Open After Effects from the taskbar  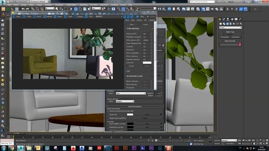coord(151,148)
